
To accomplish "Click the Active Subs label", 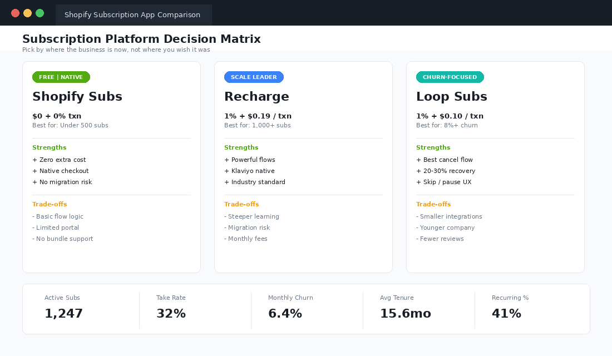I will [x=62, y=298].
